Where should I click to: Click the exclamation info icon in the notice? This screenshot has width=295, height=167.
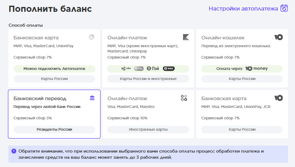[x=14, y=151]
